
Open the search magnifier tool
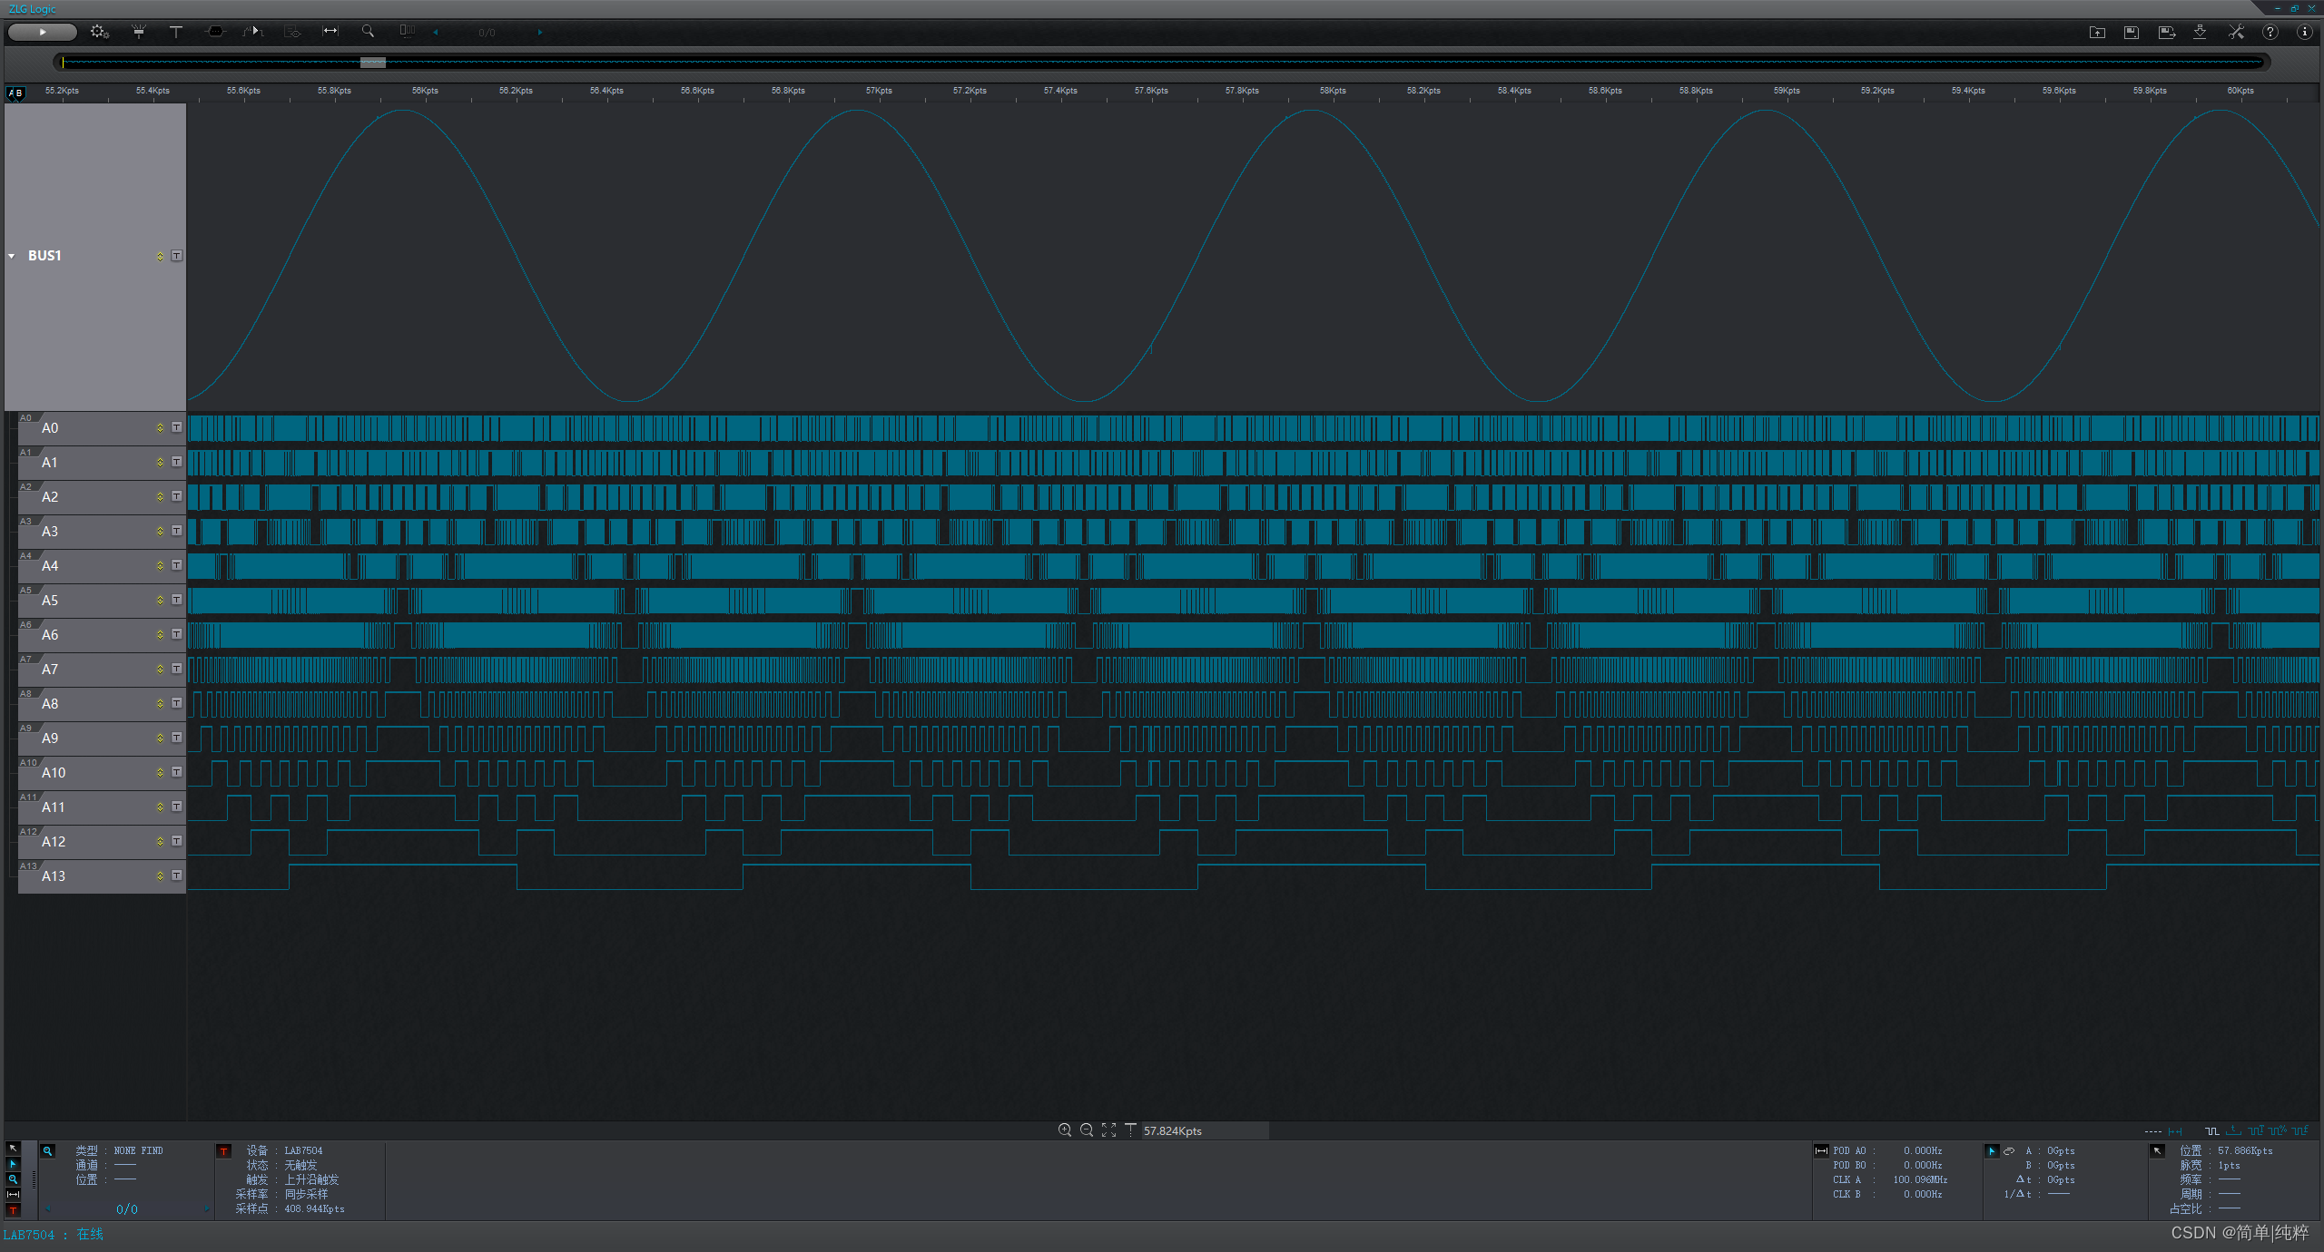[368, 32]
